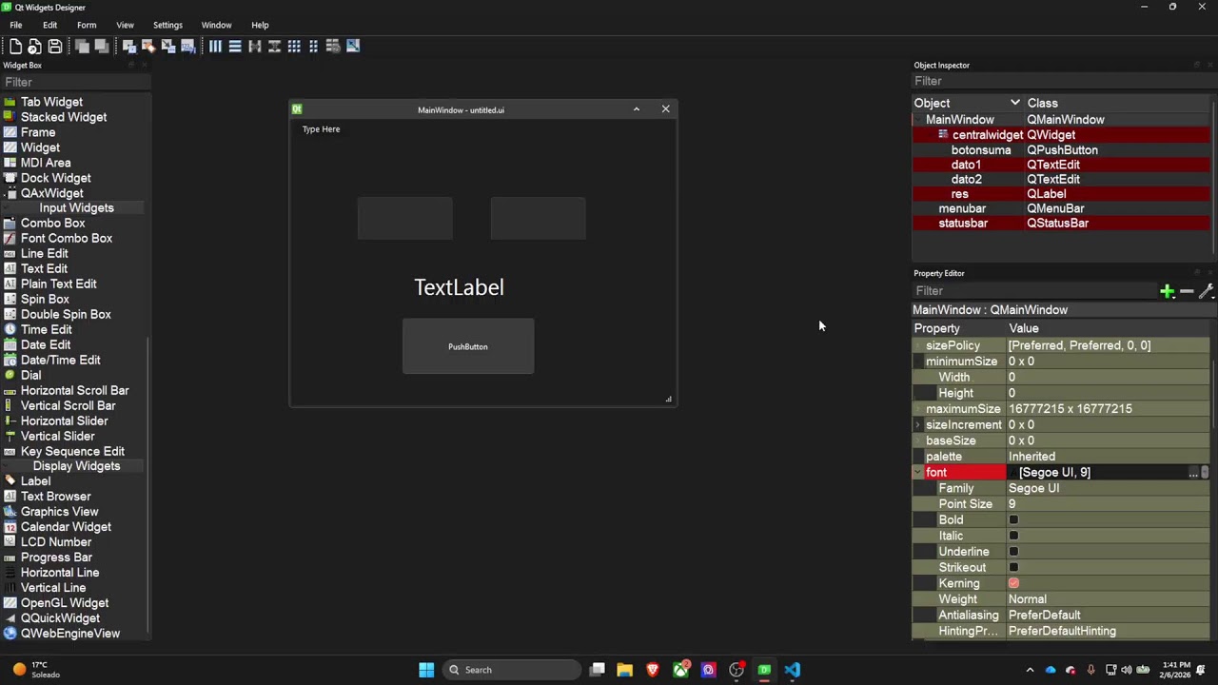This screenshot has height=685, width=1218.
Task: Apply the Lay Out in a Grid icon
Action: pos(294,46)
